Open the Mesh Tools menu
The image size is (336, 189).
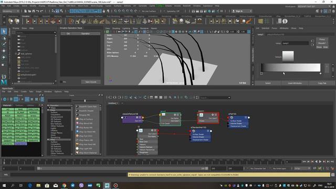[x=83, y=6]
